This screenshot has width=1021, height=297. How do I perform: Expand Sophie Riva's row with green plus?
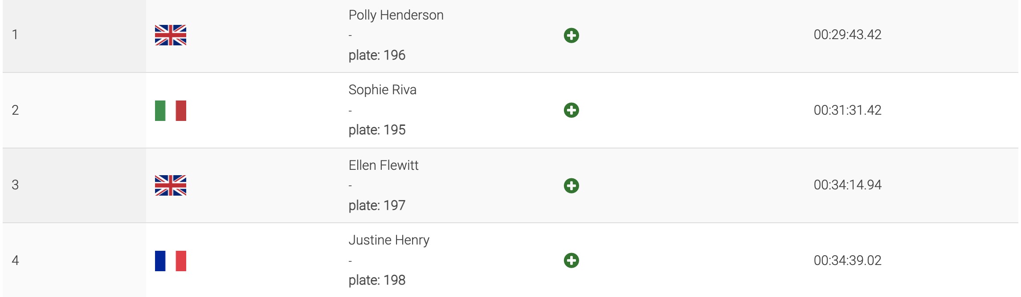pos(571,110)
